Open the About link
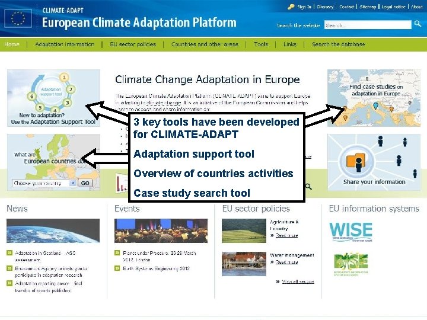The width and height of the screenshot is (427, 320). pos(417,7)
